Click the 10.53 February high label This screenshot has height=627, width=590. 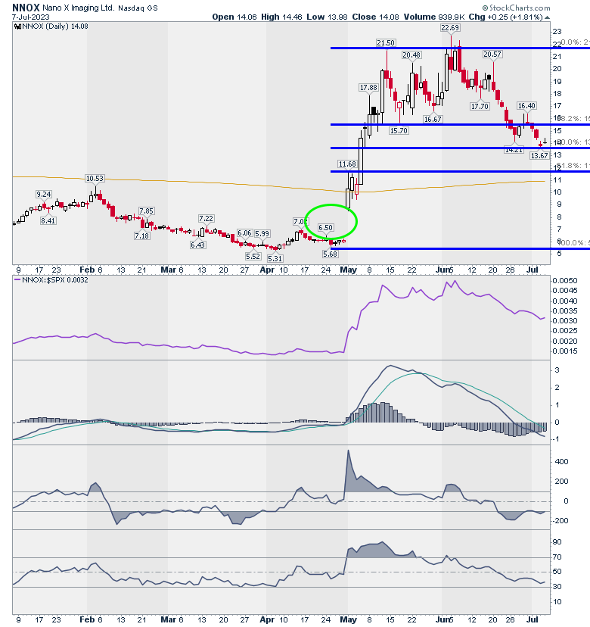point(95,179)
